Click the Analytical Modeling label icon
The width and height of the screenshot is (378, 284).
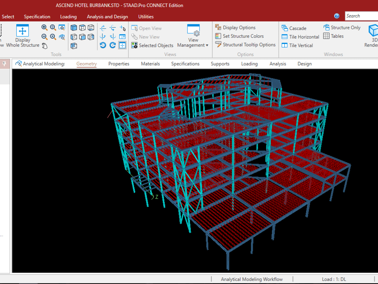pos(19,64)
